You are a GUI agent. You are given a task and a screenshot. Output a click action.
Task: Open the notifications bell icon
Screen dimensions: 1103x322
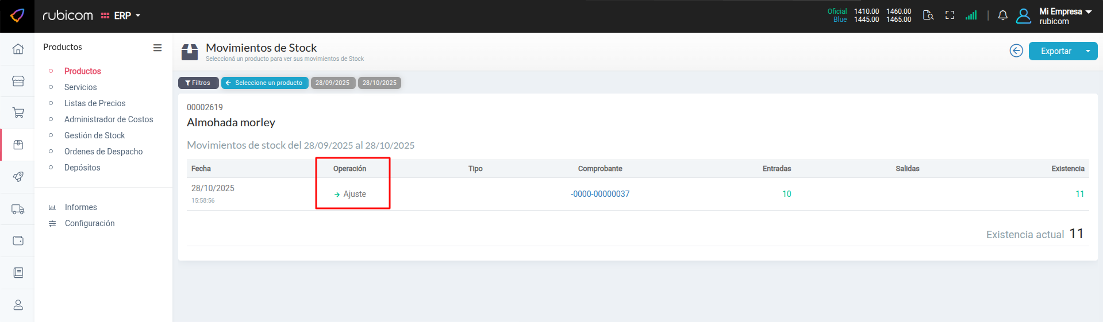point(1002,15)
